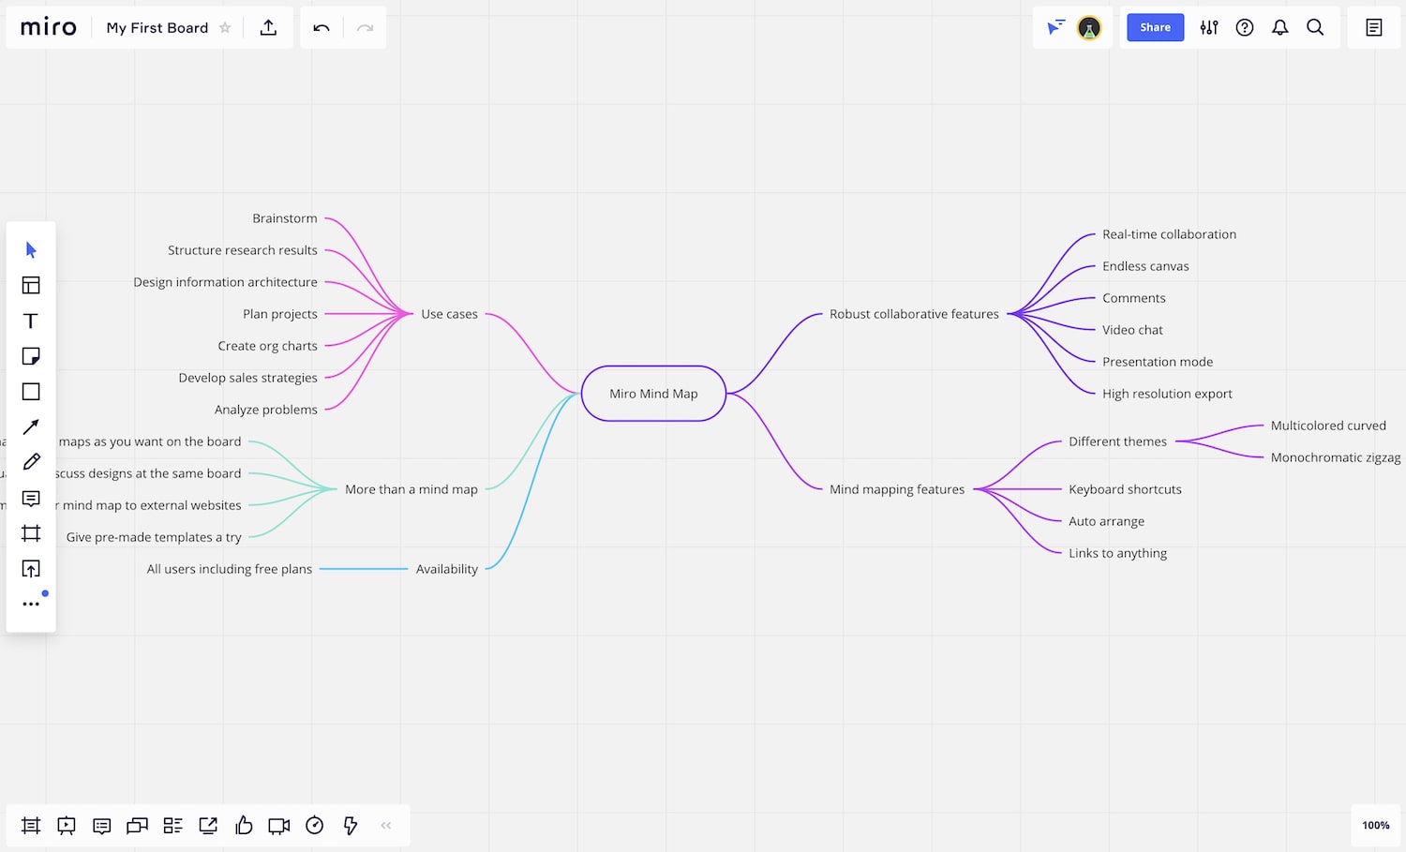Screen dimensions: 1406x852
Task: Start voting thumbs-up icon
Action: [x=244, y=825]
